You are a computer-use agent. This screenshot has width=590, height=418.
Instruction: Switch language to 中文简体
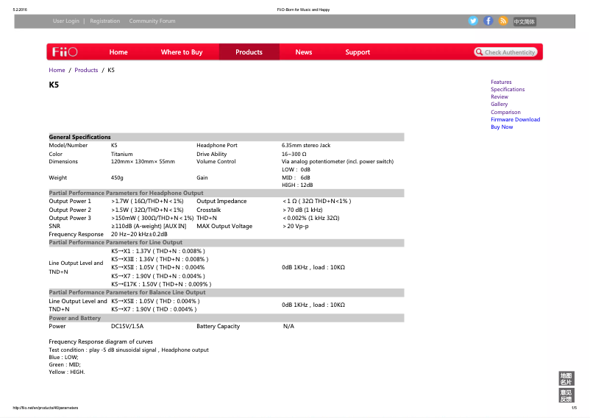coord(525,22)
